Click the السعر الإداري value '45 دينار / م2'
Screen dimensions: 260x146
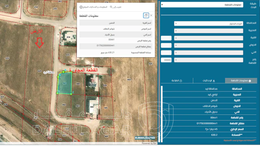pyautogui.click(x=211, y=129)
